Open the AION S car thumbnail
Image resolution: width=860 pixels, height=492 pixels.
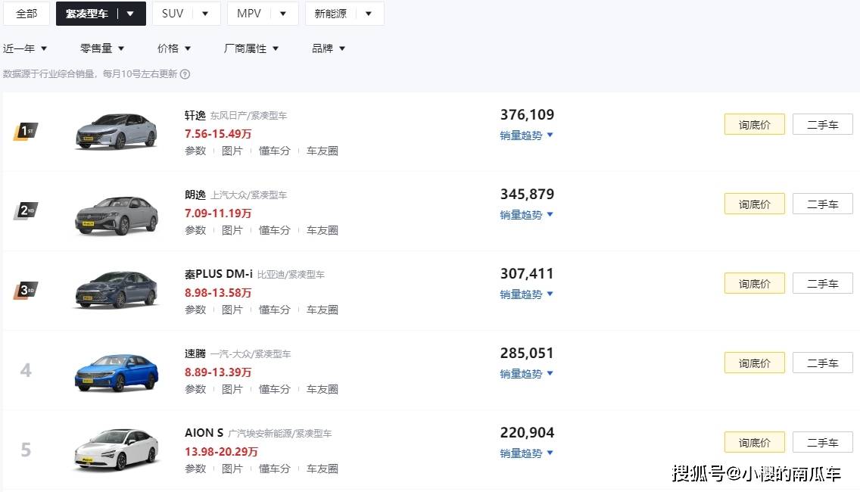click(x=117, y=450)
